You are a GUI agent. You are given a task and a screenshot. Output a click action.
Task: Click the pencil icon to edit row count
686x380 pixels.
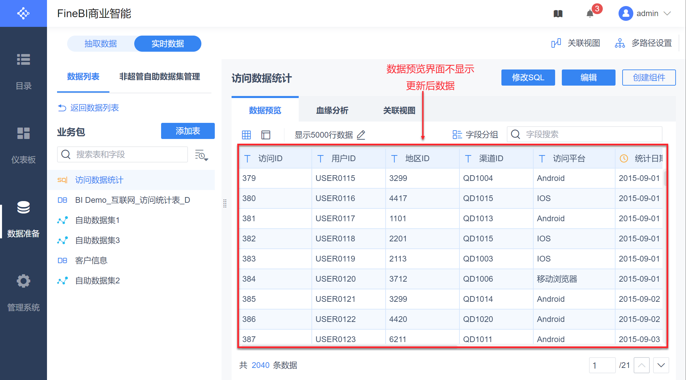[361, 135]
